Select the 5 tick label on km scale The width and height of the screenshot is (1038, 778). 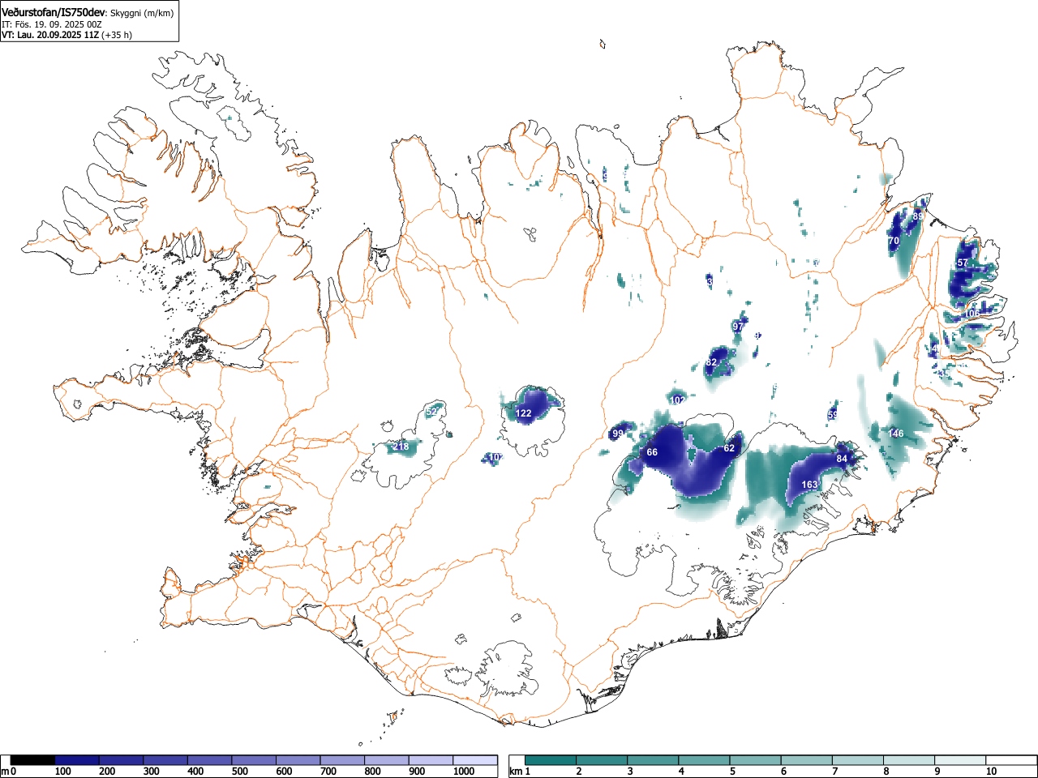tap(731, 772)
